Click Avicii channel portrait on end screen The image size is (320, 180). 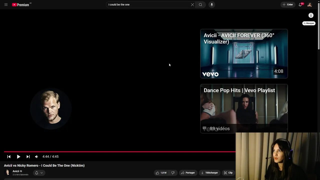pyautogui.click(x=51, y=109)
